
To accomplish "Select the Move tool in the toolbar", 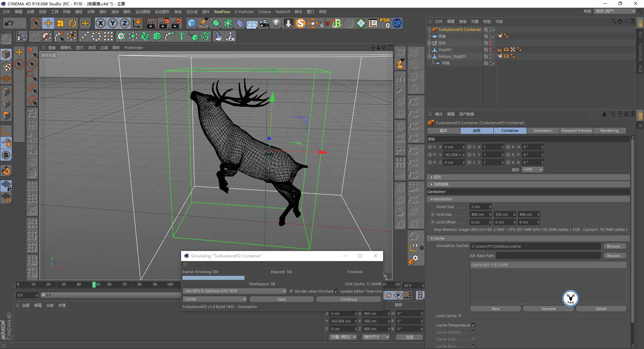I will 48,23.
